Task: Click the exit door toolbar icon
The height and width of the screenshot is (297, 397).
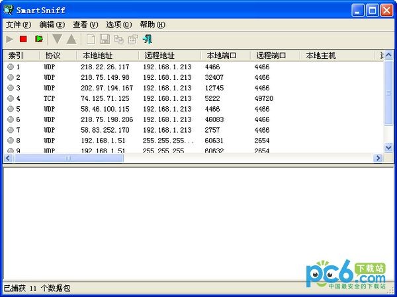Action: coord(148,39)
